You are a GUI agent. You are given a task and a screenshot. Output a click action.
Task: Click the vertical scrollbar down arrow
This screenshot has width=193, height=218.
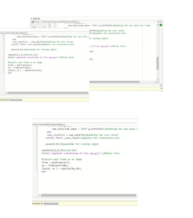coord(158,79)
